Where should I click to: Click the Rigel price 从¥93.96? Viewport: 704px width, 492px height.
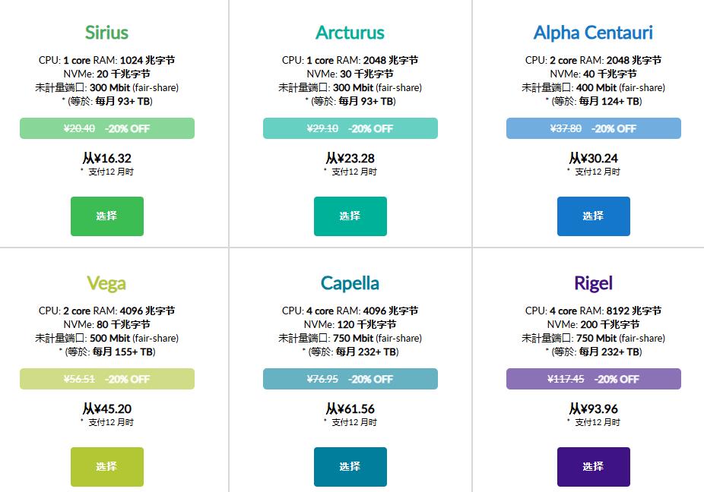[x=593, y=409]
